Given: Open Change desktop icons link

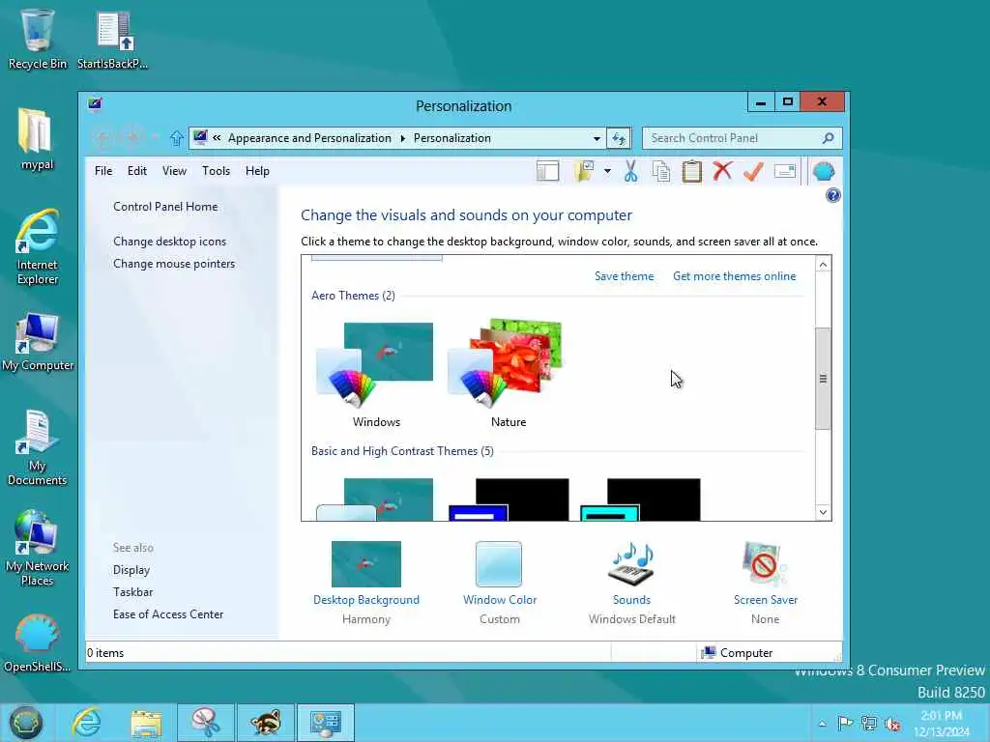Looking at the screenshot, I should click(169, 242).
